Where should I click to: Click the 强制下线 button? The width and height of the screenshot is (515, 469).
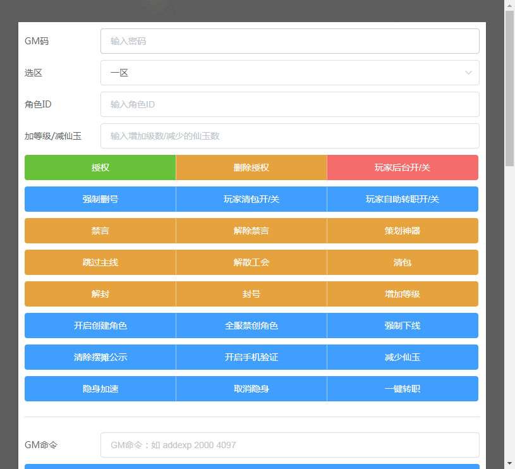click(x=402, y=326)
